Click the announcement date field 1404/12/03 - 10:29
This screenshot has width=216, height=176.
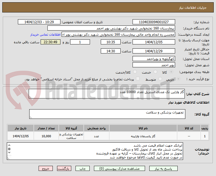pos(39,22)
